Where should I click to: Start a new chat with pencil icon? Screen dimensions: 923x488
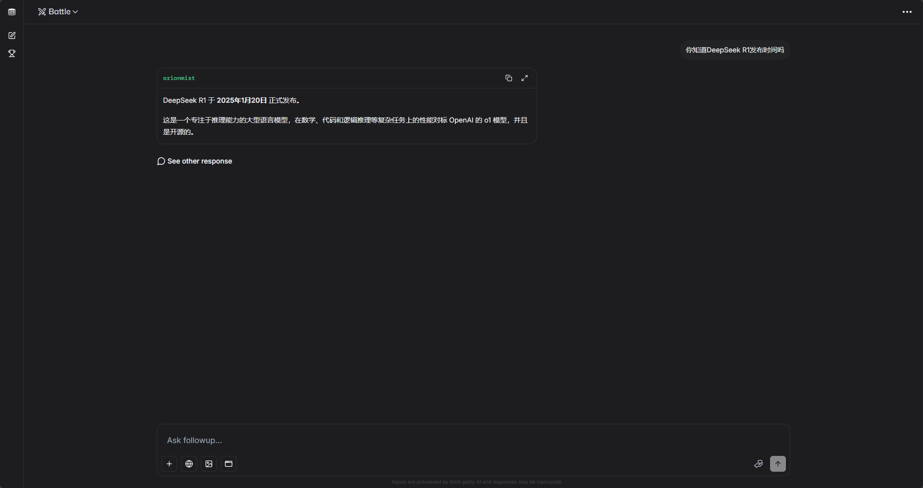click(12, 36)
